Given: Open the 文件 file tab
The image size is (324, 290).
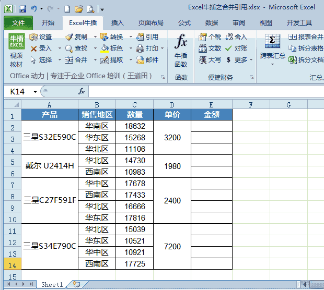Looking at the screenshot, I should (x=18, y=23).
